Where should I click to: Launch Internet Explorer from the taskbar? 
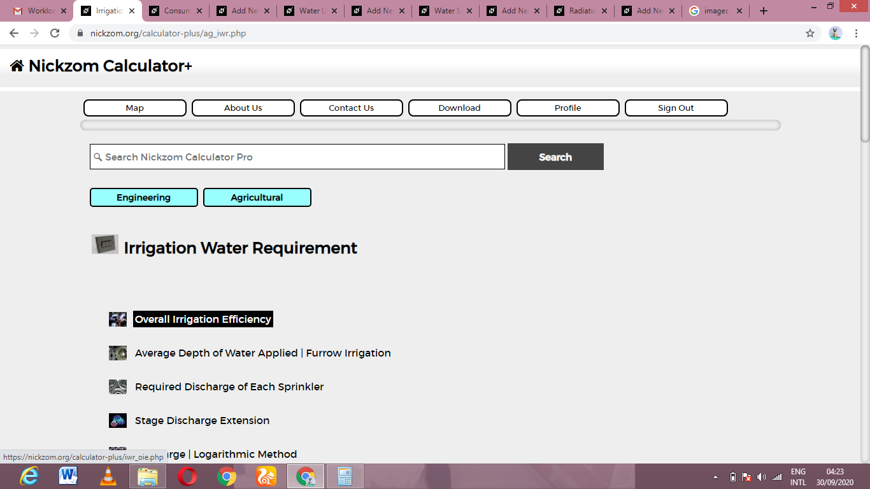pyautogui.click(x=29, y=476)
